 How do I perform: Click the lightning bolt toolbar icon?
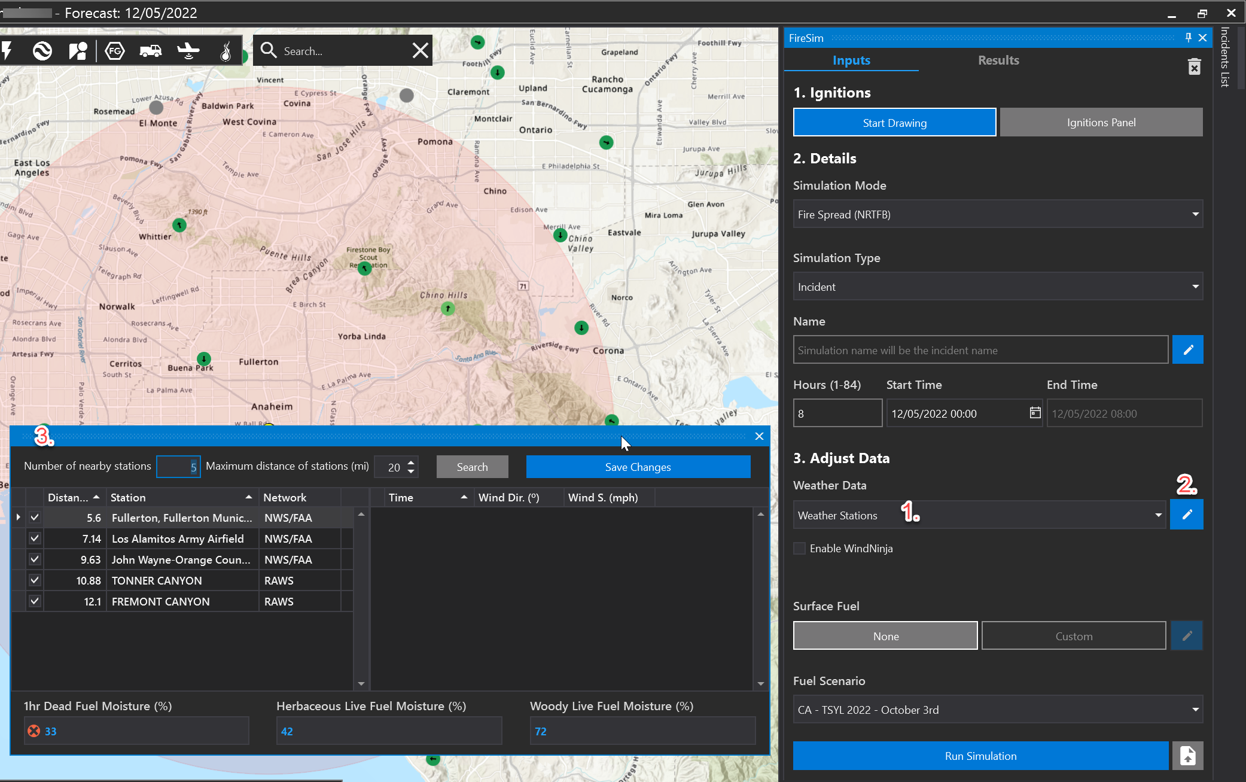pos(8,51)
